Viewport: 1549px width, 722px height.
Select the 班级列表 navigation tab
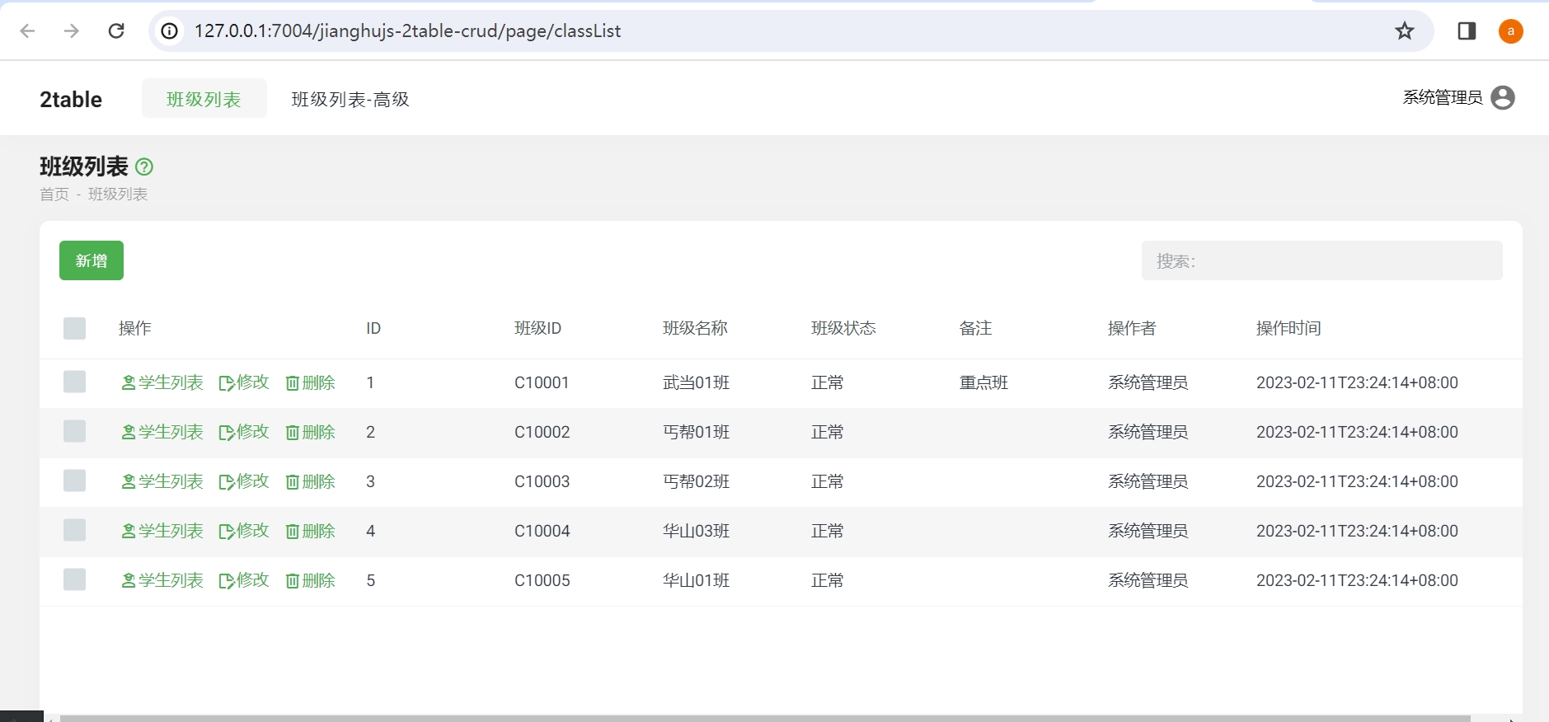204,100
